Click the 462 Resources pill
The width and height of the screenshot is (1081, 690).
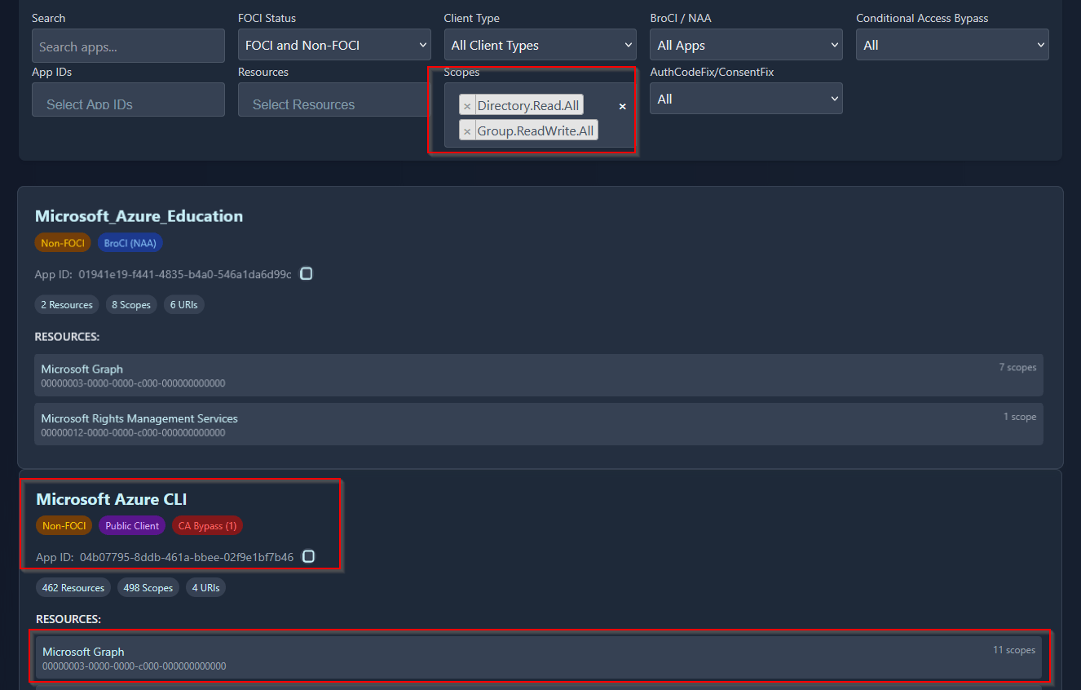click(x=73, y=587)
